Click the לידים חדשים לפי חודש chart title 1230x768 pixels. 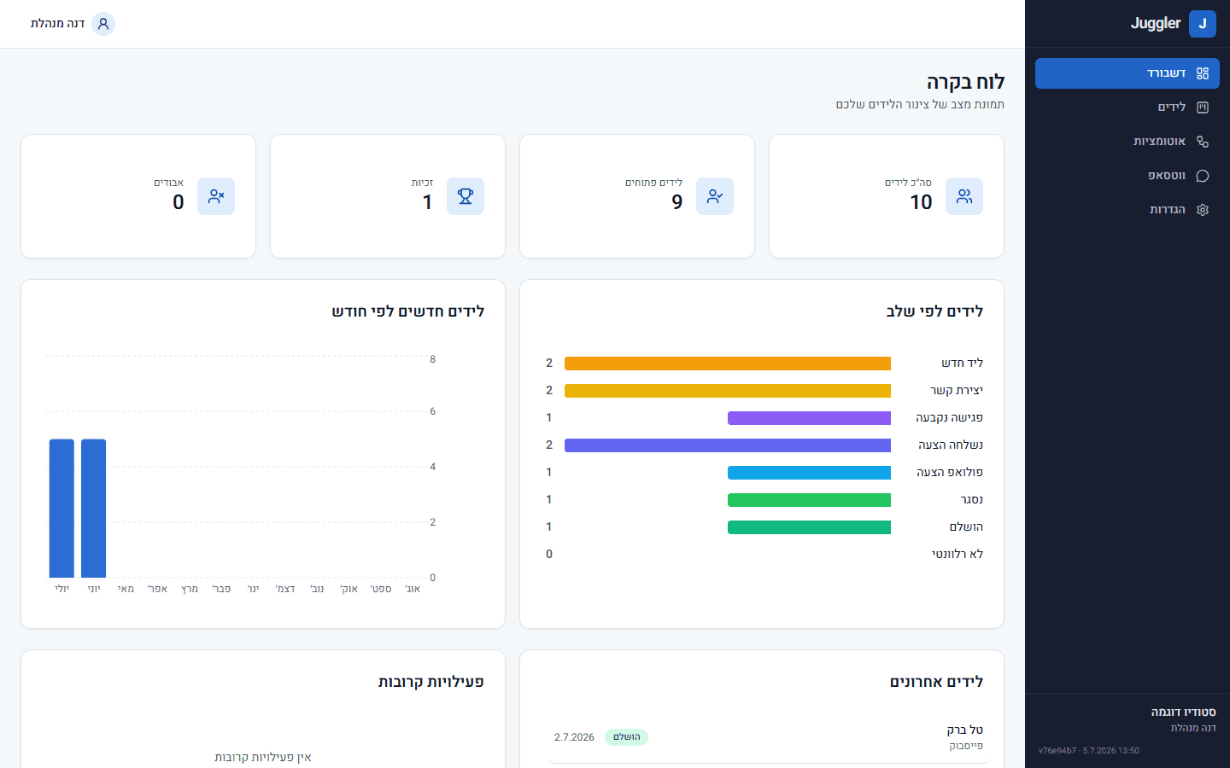coord(408,311)
